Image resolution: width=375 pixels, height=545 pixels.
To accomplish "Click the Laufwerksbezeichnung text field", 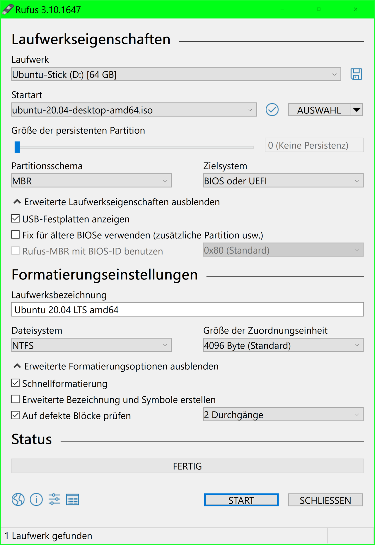I will click(x=187, y=310).
